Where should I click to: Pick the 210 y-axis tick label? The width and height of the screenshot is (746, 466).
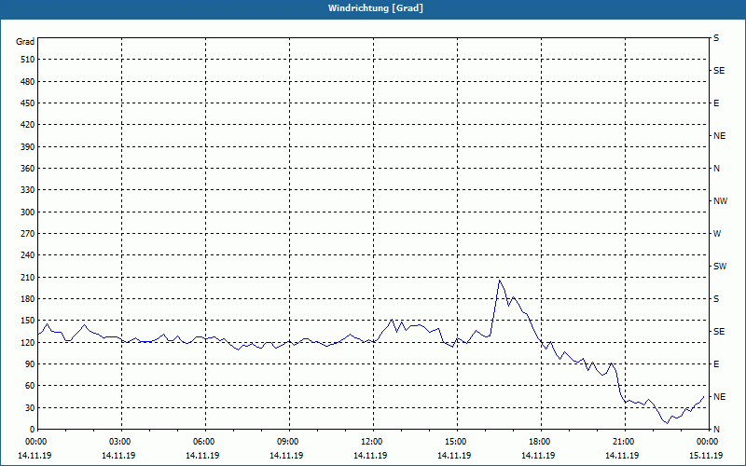point(28,277)
